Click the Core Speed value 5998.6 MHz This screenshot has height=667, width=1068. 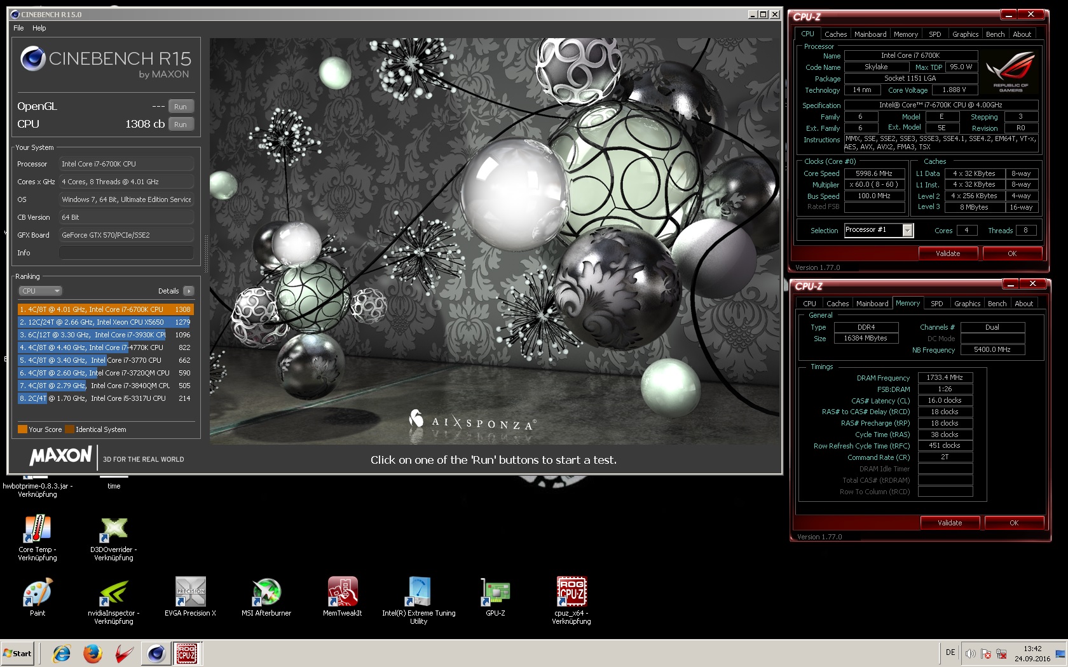[x=874, y=173]
